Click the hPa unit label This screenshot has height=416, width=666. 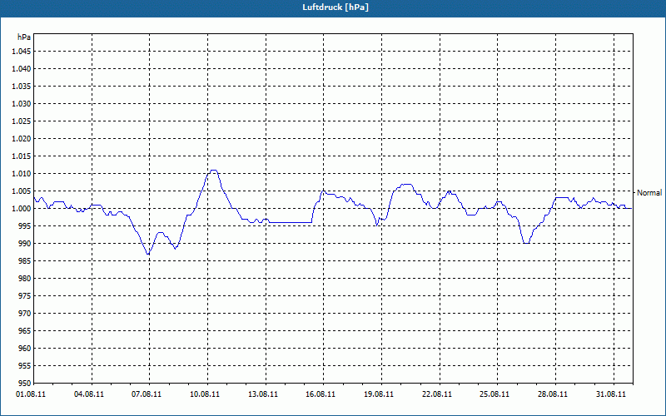point(24,37)
